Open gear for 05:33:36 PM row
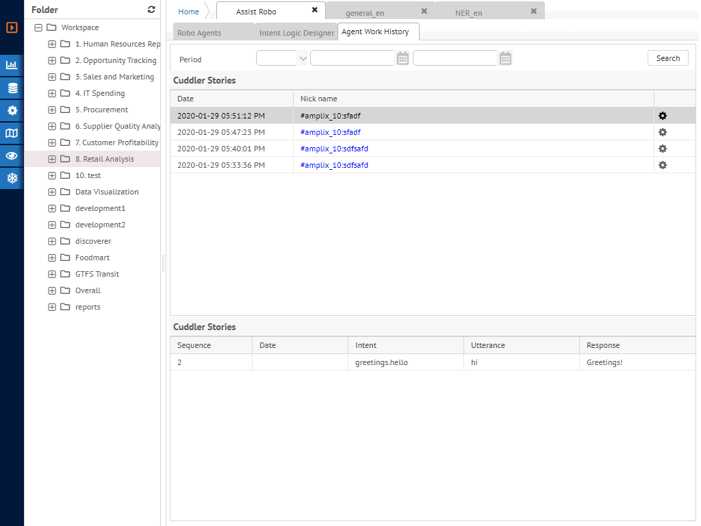 coord(663,165)
